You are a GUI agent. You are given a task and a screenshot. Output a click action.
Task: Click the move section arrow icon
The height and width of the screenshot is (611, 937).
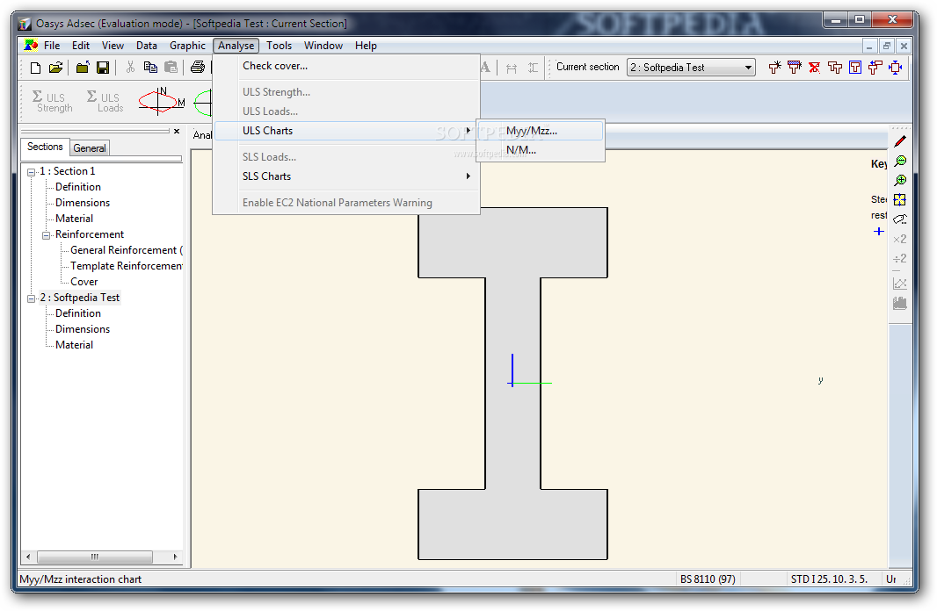click(x=875, y=68)
